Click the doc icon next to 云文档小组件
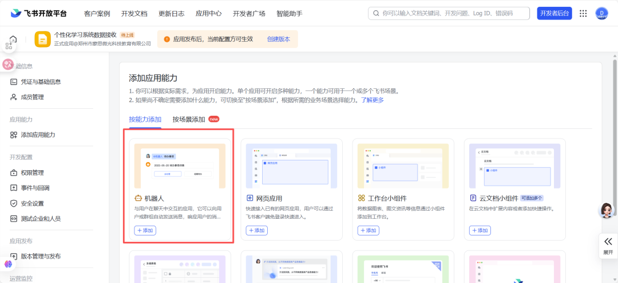 [473, 198]
